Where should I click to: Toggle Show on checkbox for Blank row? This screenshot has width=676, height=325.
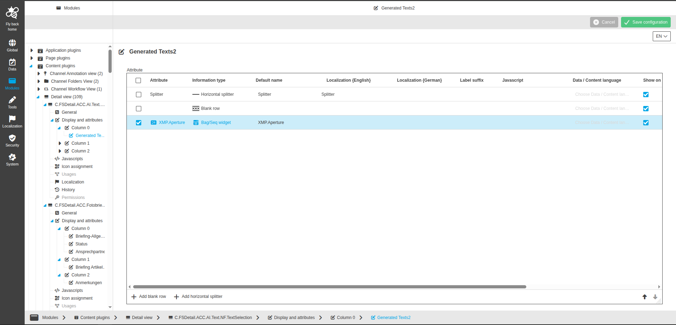[x=646, y=108]
